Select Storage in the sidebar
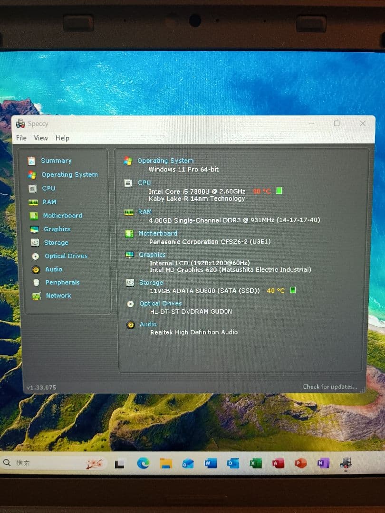Image resolution: width=385 pixels, height=513 pixels. (56, 243)
